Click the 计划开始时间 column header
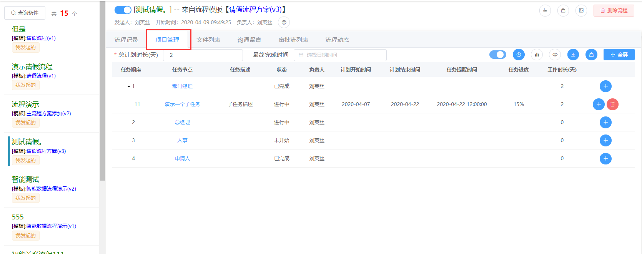The height and width of the screenshot is (254, 642). (x=356, y=70)
